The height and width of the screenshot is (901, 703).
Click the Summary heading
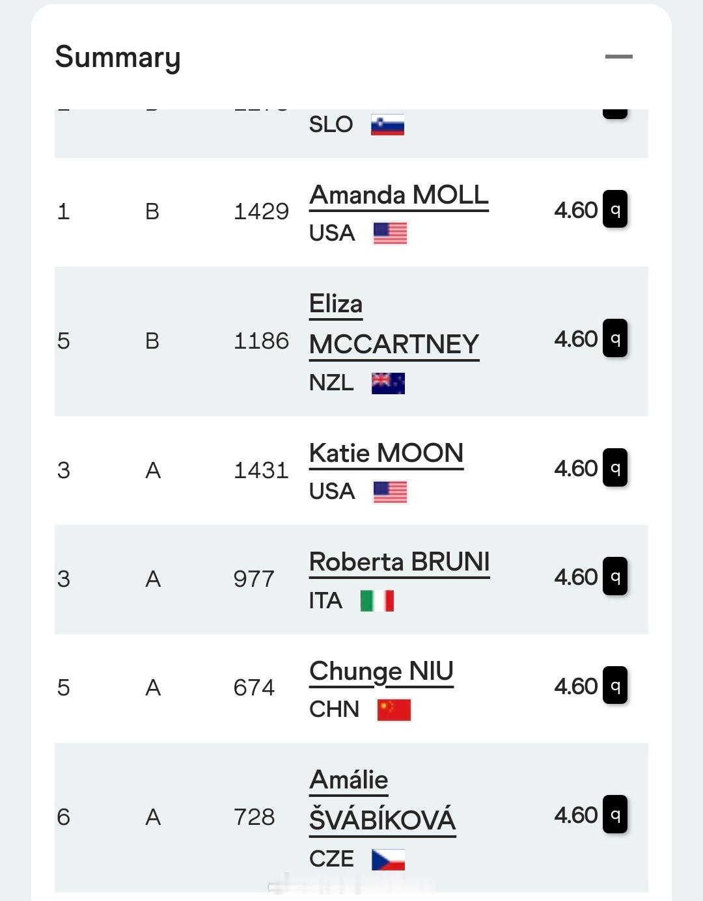click(x=118, y=57)
